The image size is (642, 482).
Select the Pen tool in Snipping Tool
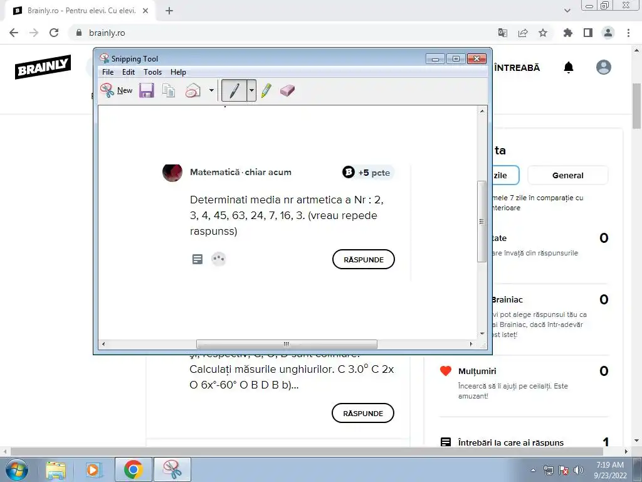click(234, 90)
